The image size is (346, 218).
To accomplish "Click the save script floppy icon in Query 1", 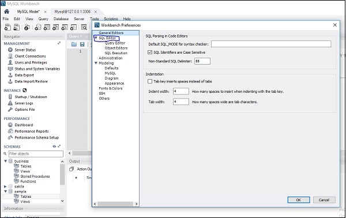I will pyautogui.click(x=82, y=44).
